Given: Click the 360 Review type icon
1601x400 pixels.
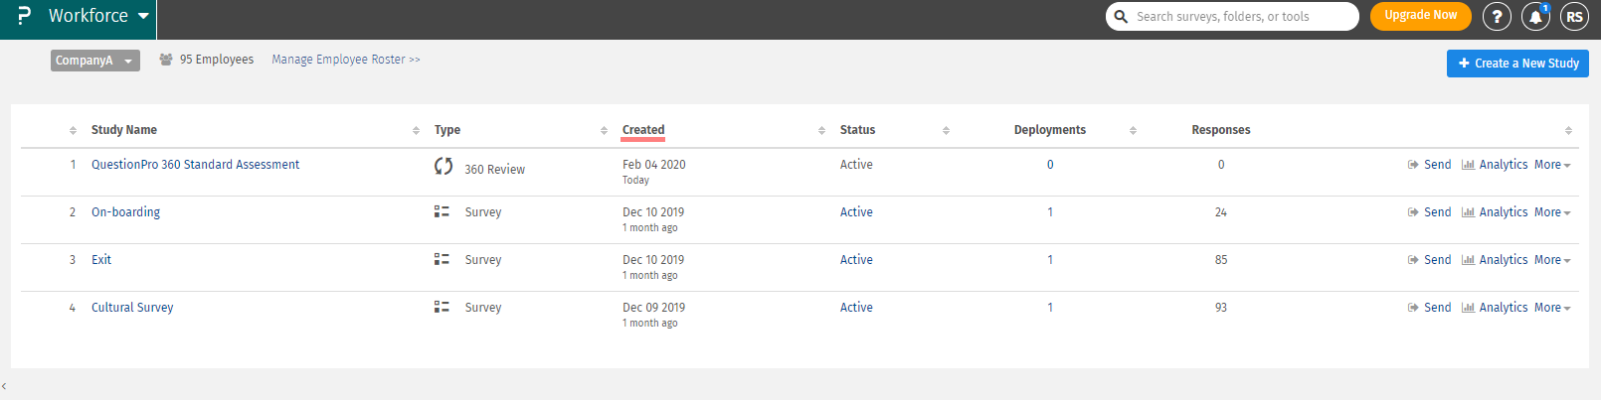Looking at the screenshot, I should [x=444, y=167].
